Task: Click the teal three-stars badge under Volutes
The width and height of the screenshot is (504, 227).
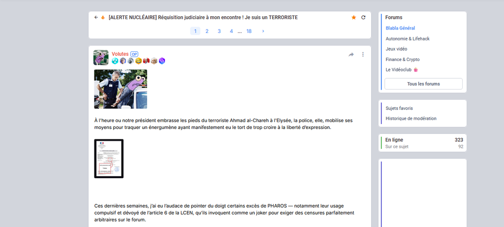Action: pos(115,61)
